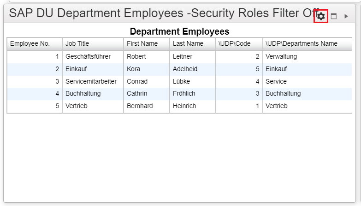Sort by \UDP\Code column header
The width and height of the screenshot is (361, 206).
pos(239,43)
